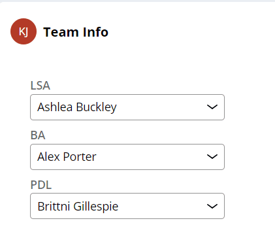The height and width of the screenshot is (238, 275).
Task: Click the word Info in header
Action: [x=95, y=32]
